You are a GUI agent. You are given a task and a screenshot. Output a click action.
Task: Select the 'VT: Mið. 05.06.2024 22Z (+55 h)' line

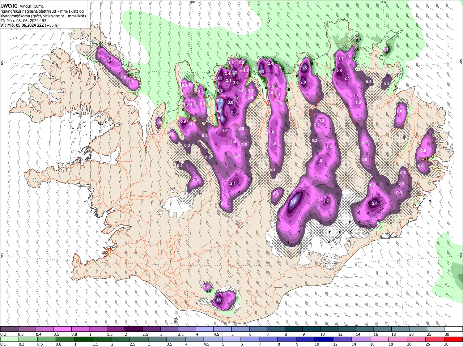[29, 25]
